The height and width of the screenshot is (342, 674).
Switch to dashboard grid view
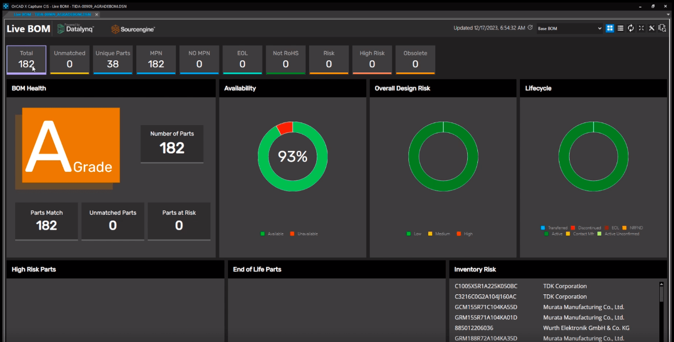click(610, 28)
